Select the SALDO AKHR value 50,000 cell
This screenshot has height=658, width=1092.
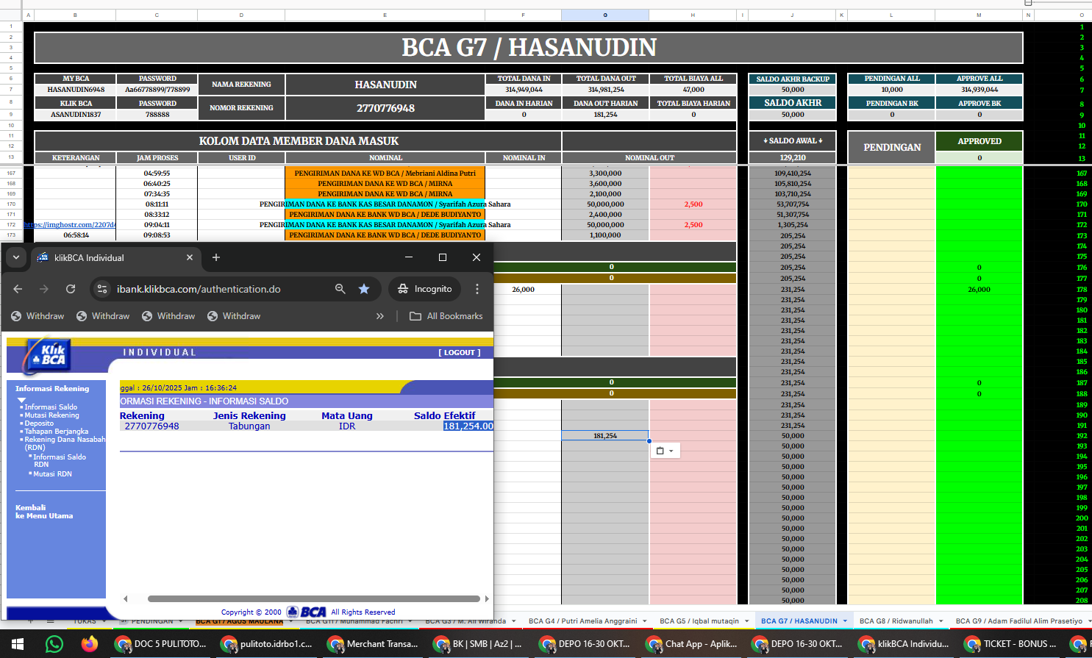[793, 115]
